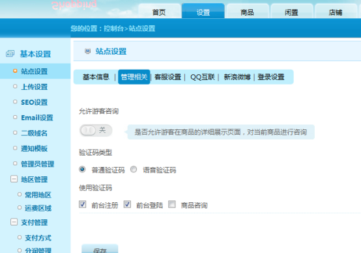Open the 登录设置 sub-tab

click(x=271, y=77)
